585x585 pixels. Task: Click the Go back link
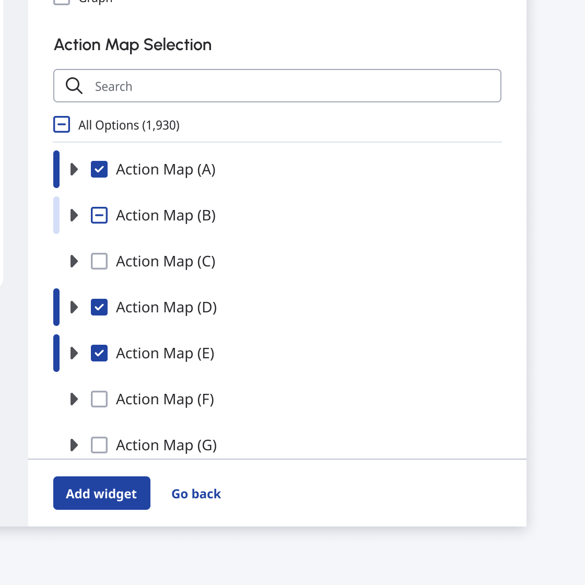pos(196,494)
